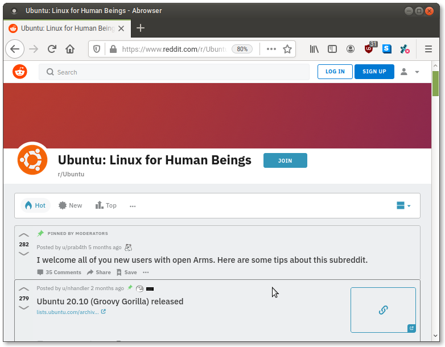Share the welcome tips post

[x=99, y=272]
